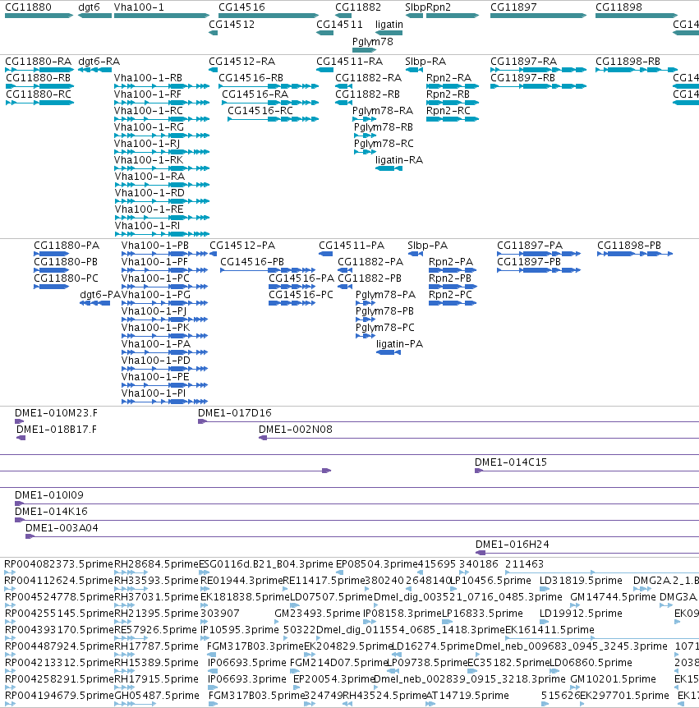Open transcript CG11882-RB

tap(367, 94)
